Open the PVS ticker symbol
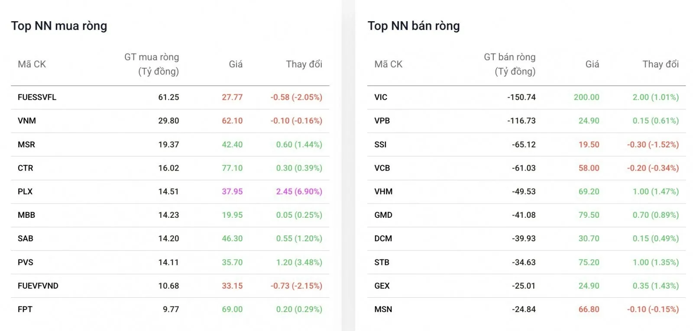This screenshot has height=331, width=693. tap(26, 262)
